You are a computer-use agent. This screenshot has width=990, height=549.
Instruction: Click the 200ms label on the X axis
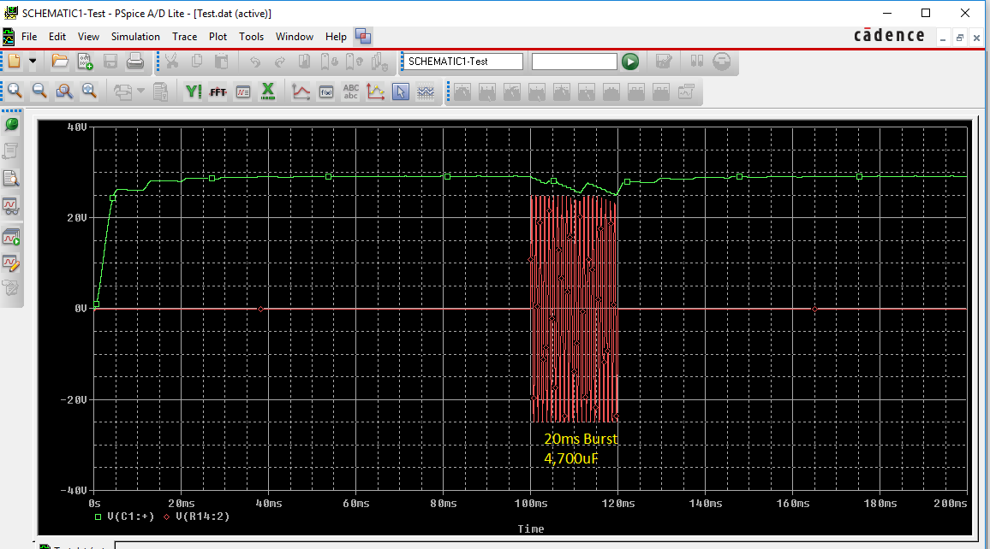click(950, 504)
